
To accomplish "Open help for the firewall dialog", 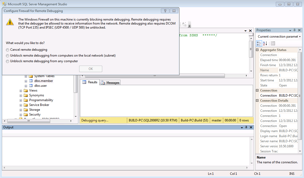I will (165, 11).
